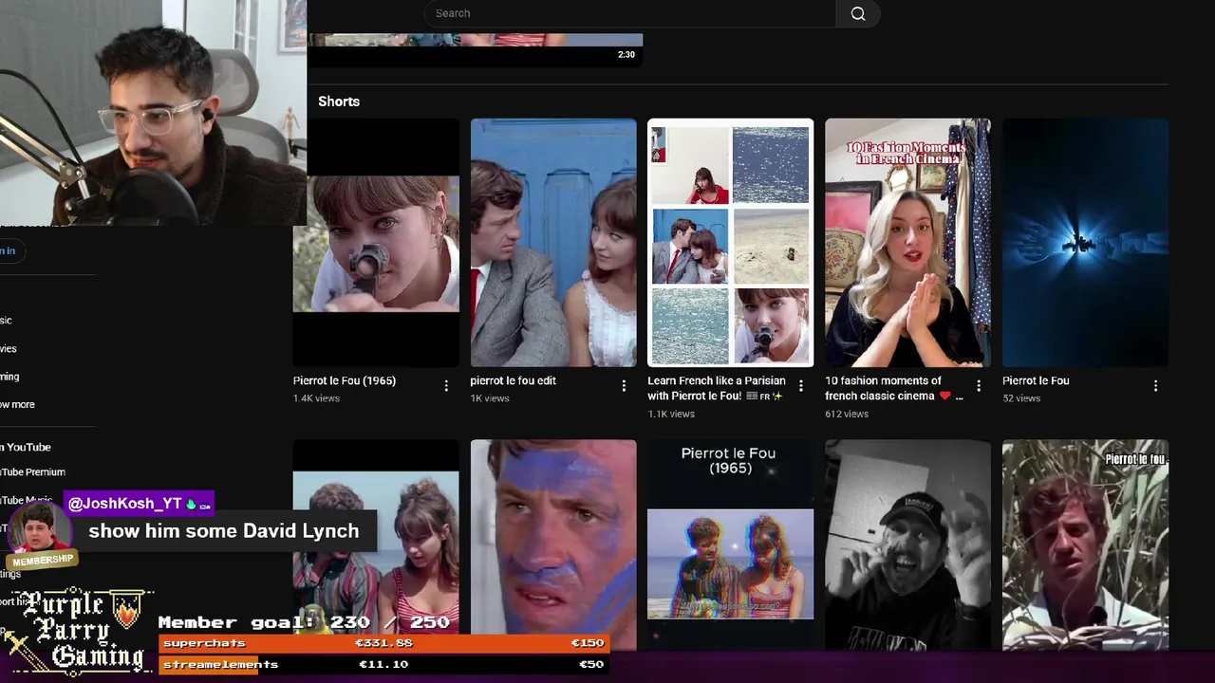Click the Shorts section heading
Viewport: 1215px width, 683px height.
click(339, 102)
